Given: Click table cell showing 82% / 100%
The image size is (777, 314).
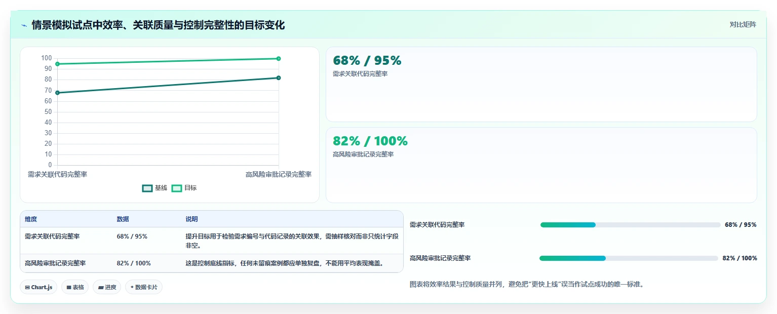Looking at the screenshot, I should [134, 263].
